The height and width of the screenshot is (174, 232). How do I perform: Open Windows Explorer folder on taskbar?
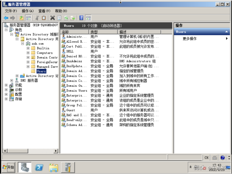(x=54, y=168)
